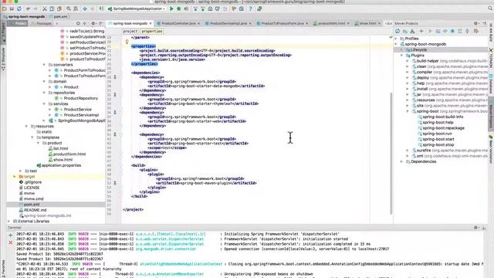The width and height of the screenshot is (494, 278).
Task: Select the ProductController.java editor tab
Action: (x=178, y=23)
